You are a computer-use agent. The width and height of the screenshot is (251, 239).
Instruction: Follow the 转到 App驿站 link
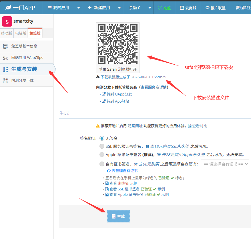(x=118, y=101)
